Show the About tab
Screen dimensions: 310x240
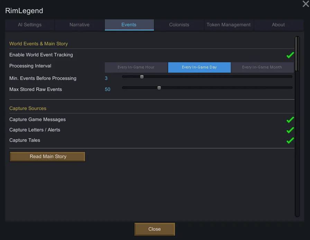coord(278,25)
